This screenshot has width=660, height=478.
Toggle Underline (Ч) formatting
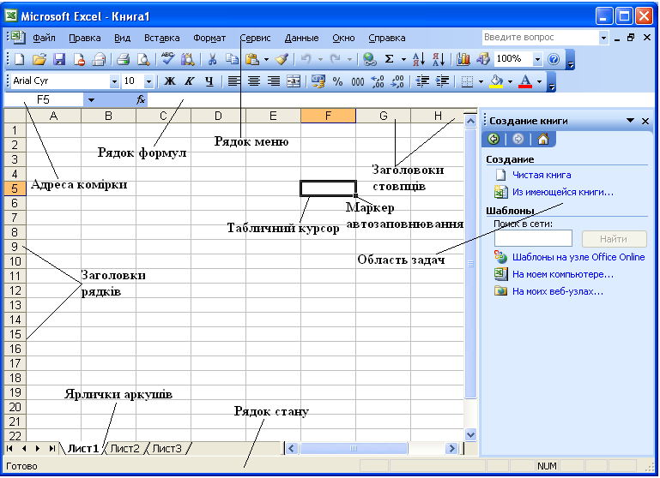[x=209, y=81]
